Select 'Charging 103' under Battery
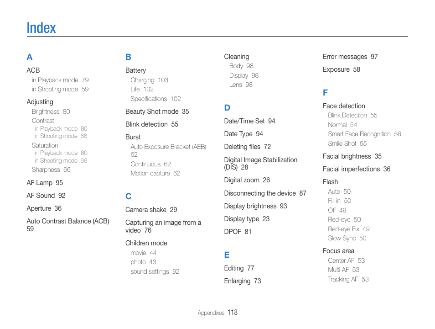This screenshot has height=329, width=435. [x=149, y=80]
